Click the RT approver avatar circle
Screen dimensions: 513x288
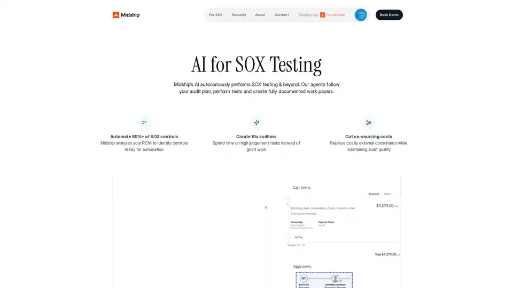(304, 278)
